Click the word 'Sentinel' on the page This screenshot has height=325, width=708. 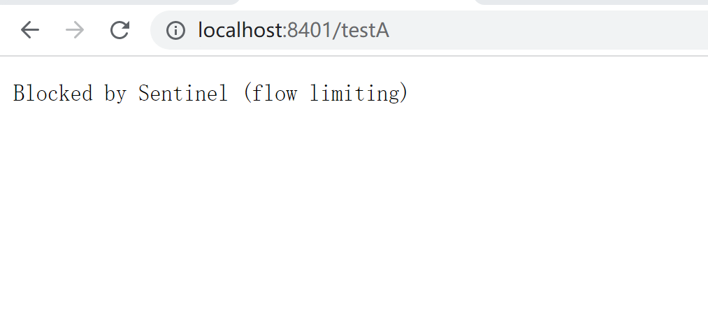(183, 94)
